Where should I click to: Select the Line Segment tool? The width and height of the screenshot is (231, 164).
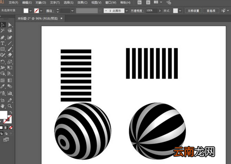point(10,43)
